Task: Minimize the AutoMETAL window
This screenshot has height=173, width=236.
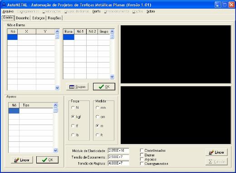Action: click(217, 5)
